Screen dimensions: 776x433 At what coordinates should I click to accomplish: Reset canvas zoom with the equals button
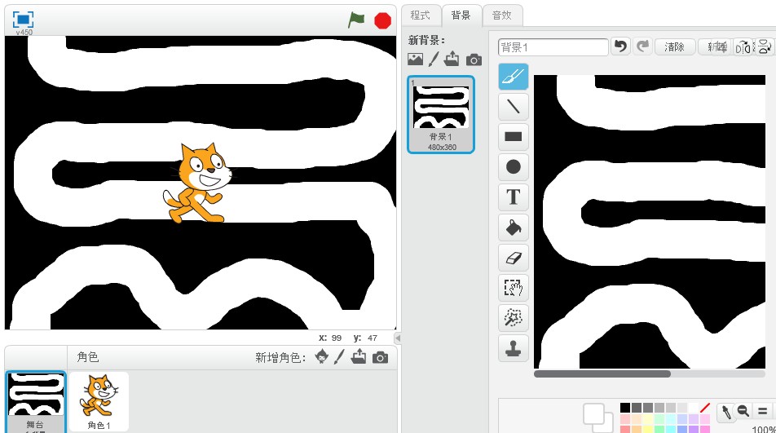(x=763, y=411)
